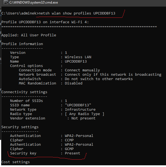Click the "Cost settings" heading
This screenshot has width=166, height=167.
pos(16,162)
